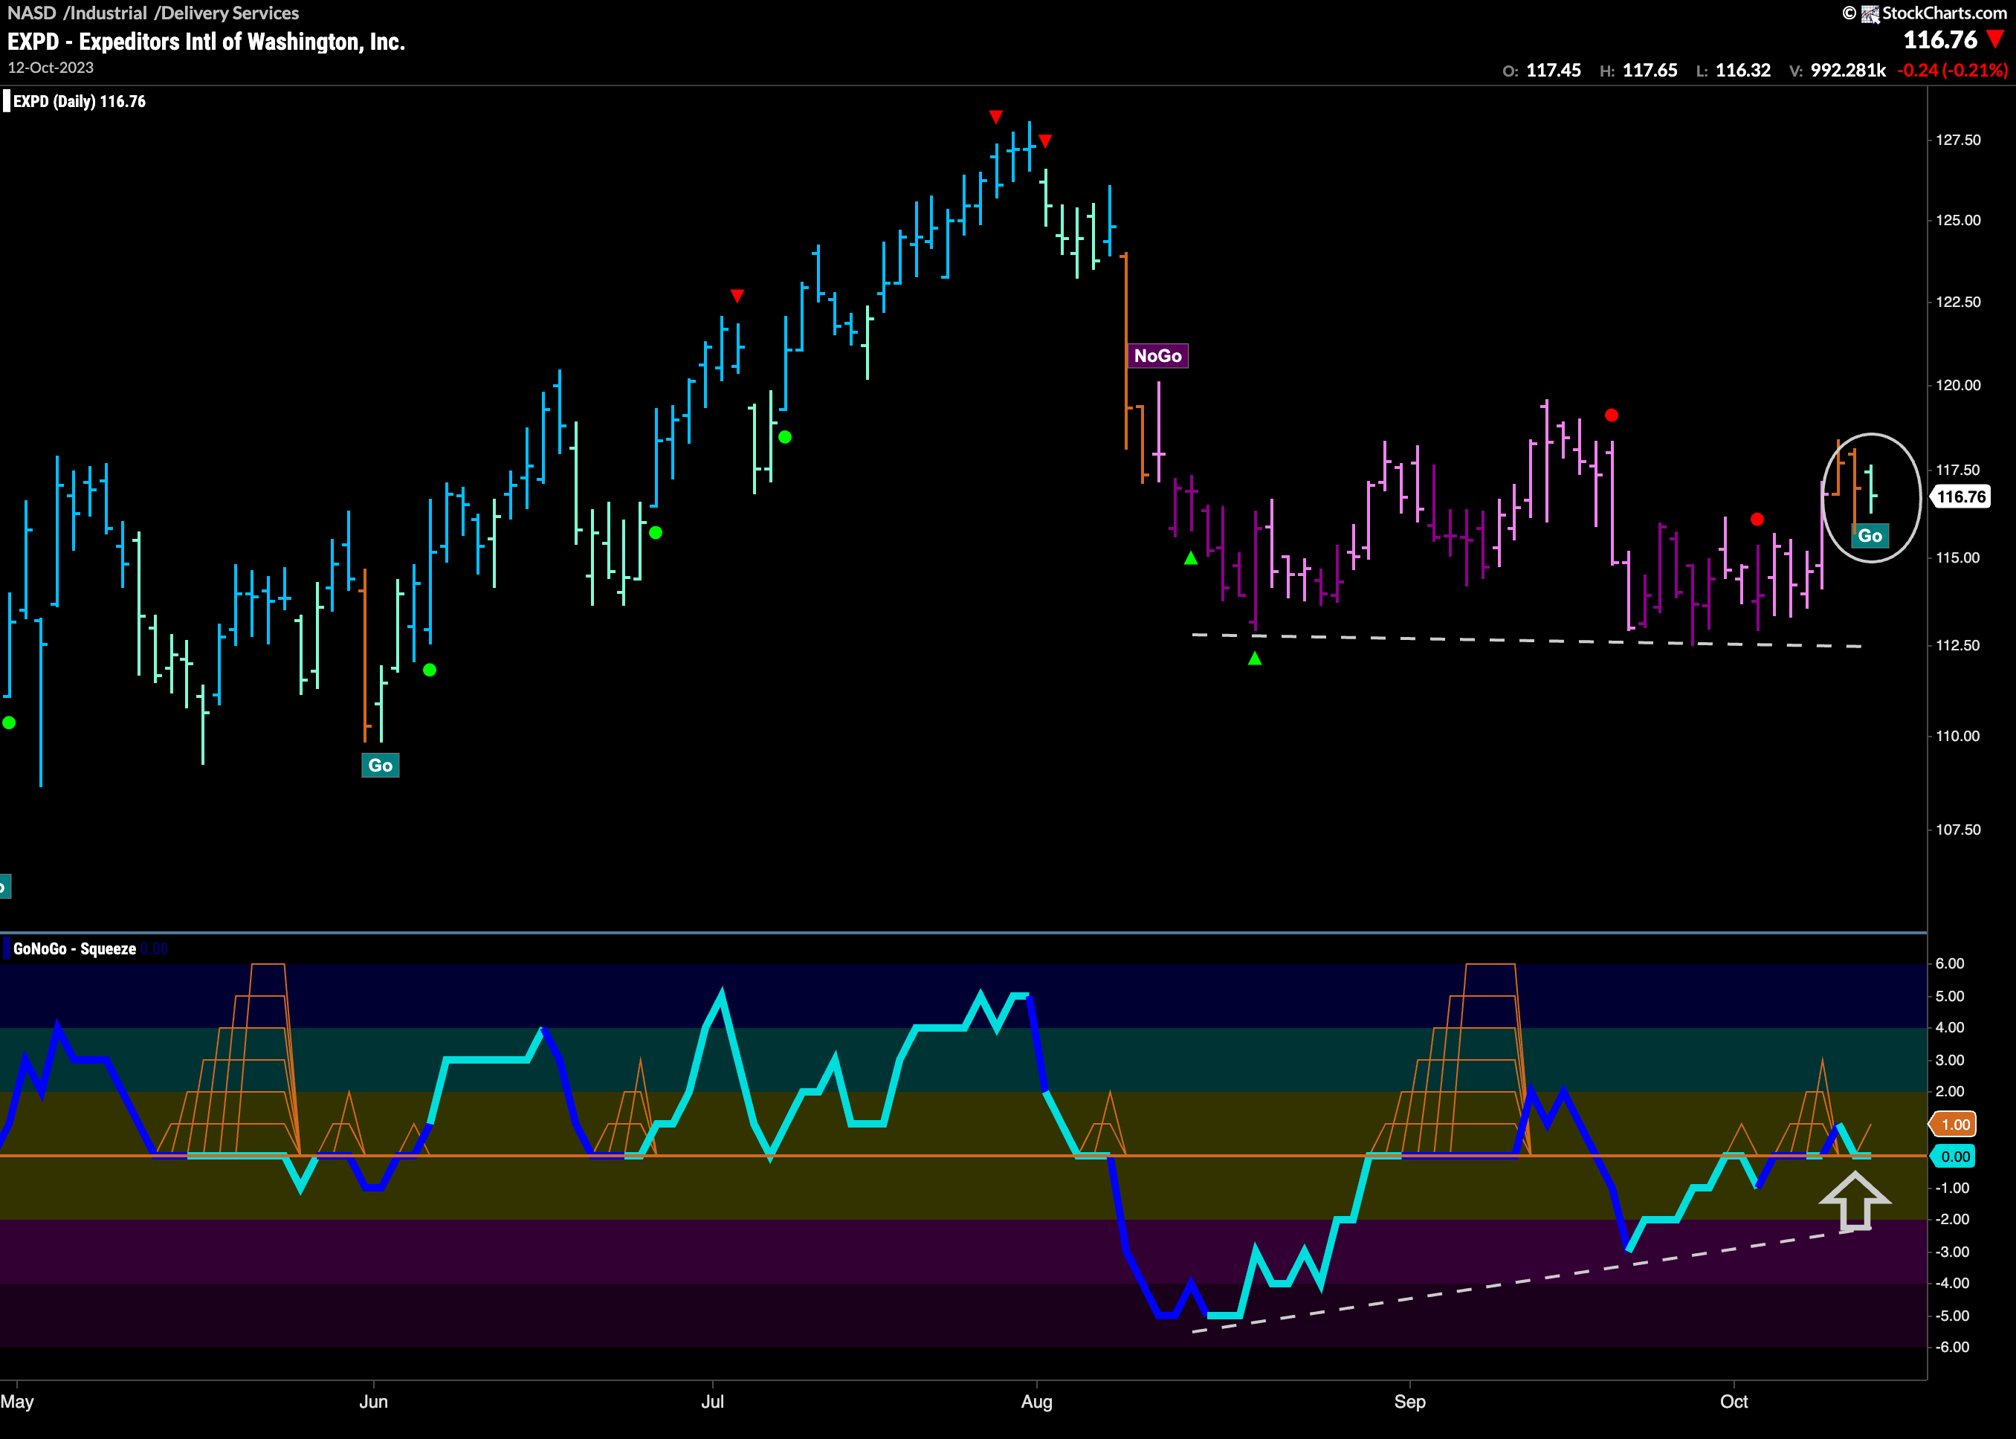
Task: Click the 115.00 price axis label
Action: pos(1959,557)
